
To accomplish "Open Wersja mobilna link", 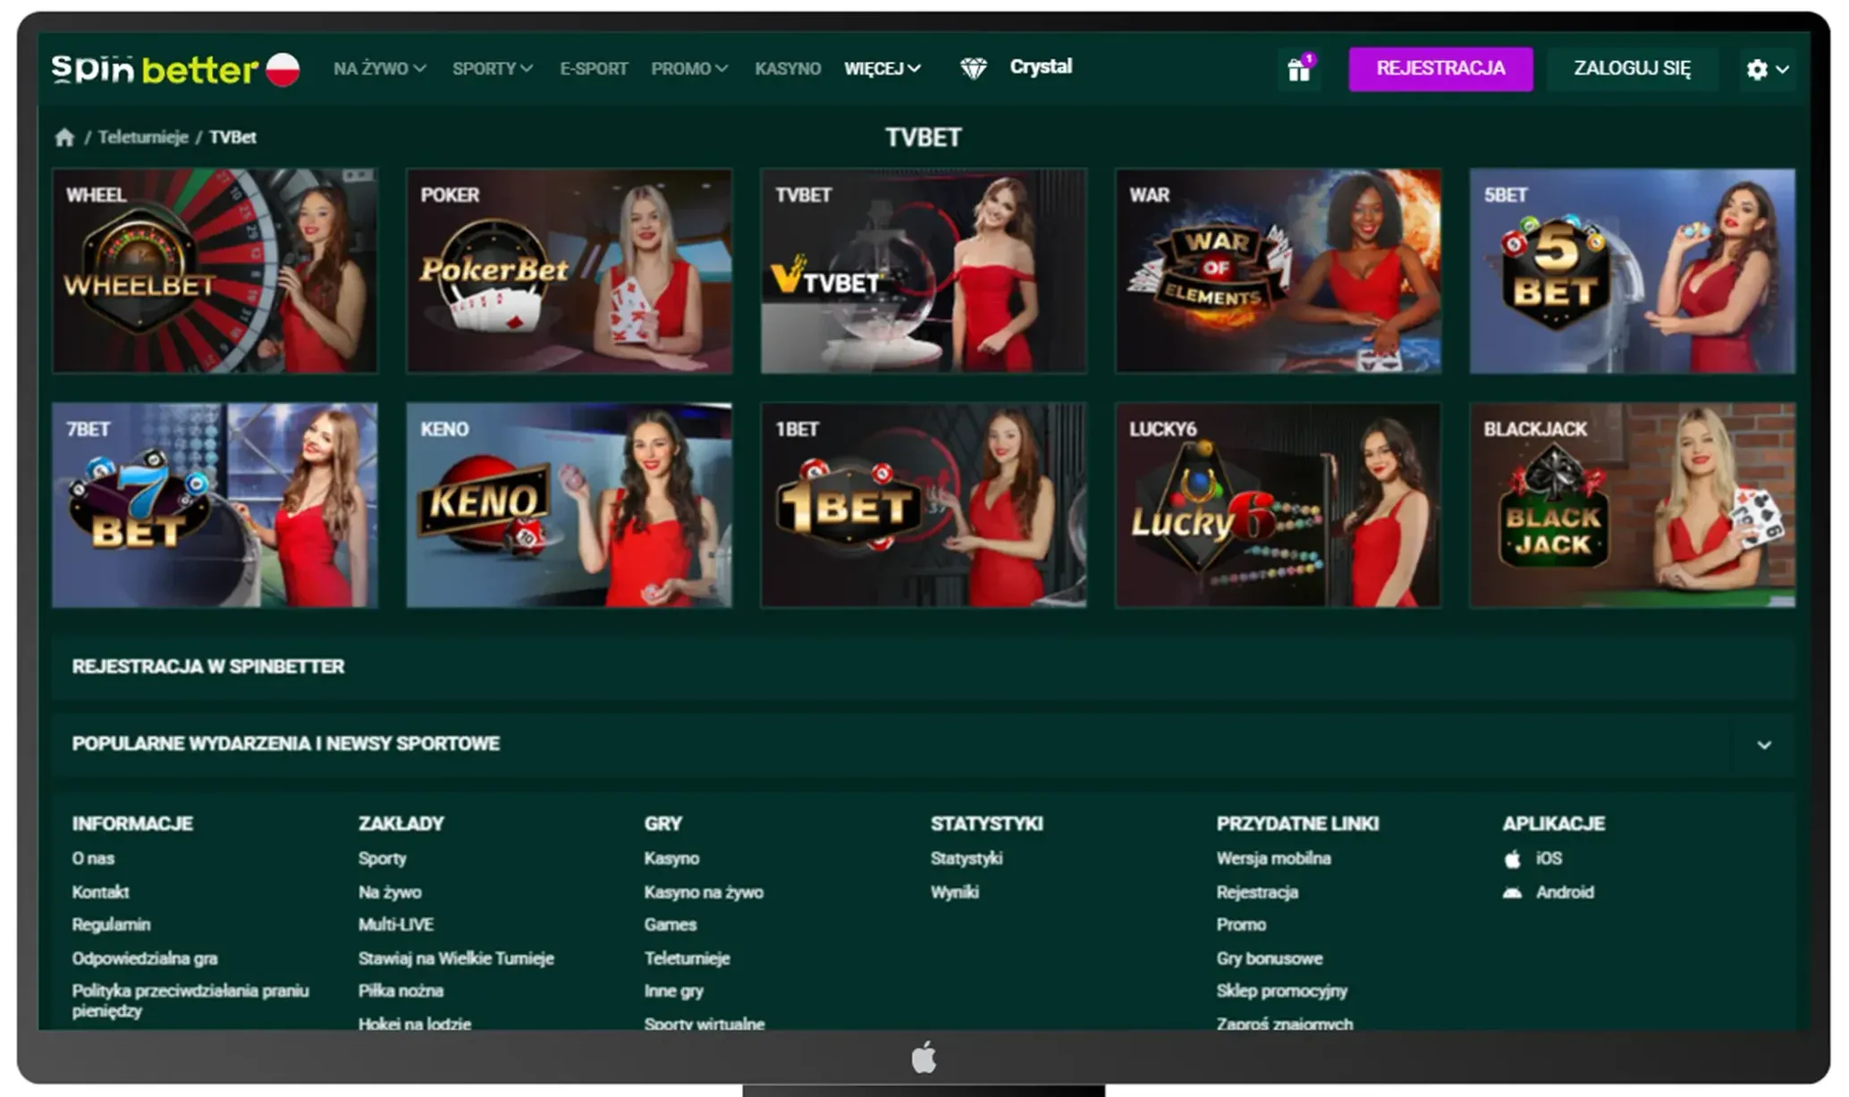I will (1273, 858).
